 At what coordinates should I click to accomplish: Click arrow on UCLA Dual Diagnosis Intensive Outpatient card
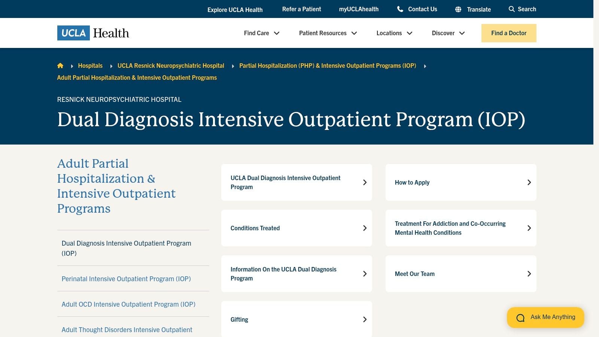coord(365,182)
